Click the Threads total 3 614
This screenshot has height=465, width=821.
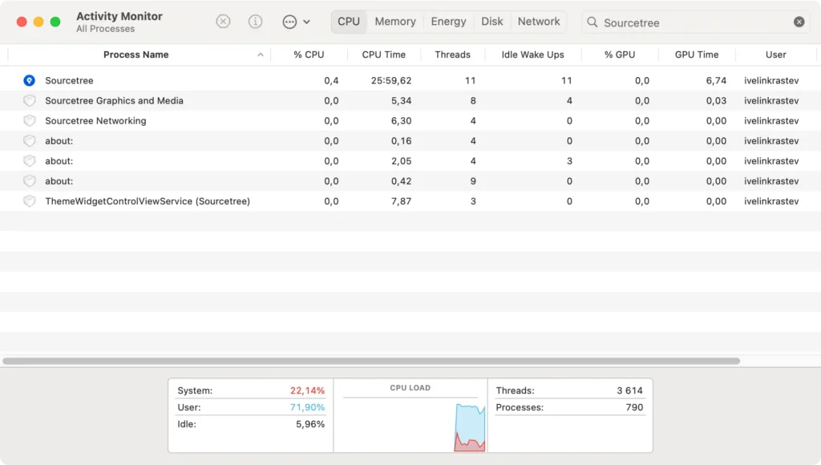[x=629, y=390]
